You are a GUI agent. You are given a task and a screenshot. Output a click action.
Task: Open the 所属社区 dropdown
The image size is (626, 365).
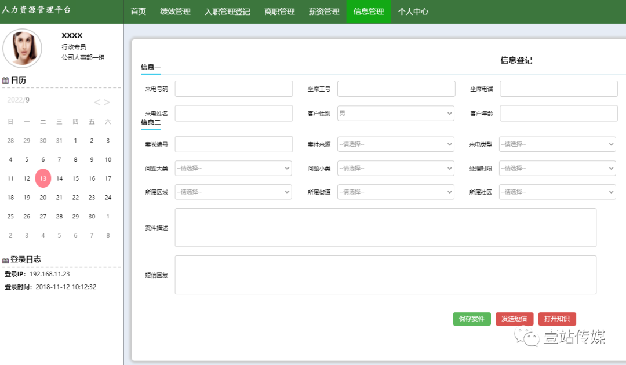(558, 192)
